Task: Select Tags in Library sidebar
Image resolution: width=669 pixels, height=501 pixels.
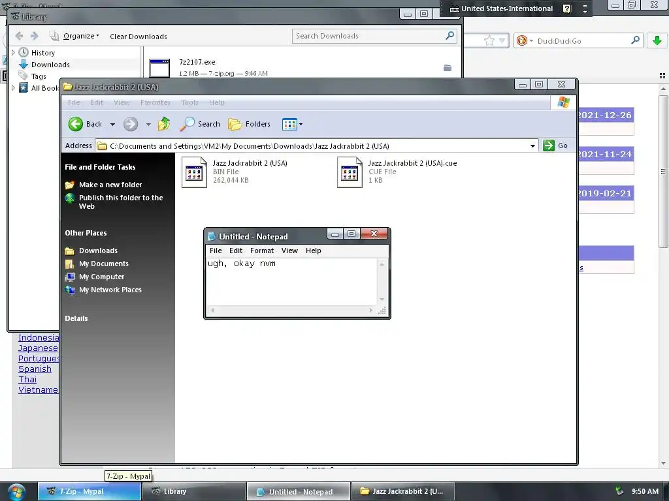Action: pyautogui.click(x=39, y=76)
